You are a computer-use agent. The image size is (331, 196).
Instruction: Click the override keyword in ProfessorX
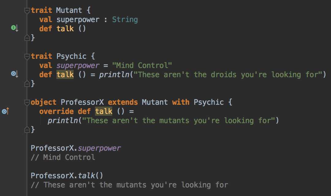click(x=56, y=111)
